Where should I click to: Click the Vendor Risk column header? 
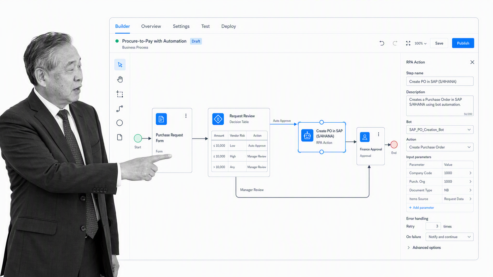pyautogui.click(x=237, y=136)
